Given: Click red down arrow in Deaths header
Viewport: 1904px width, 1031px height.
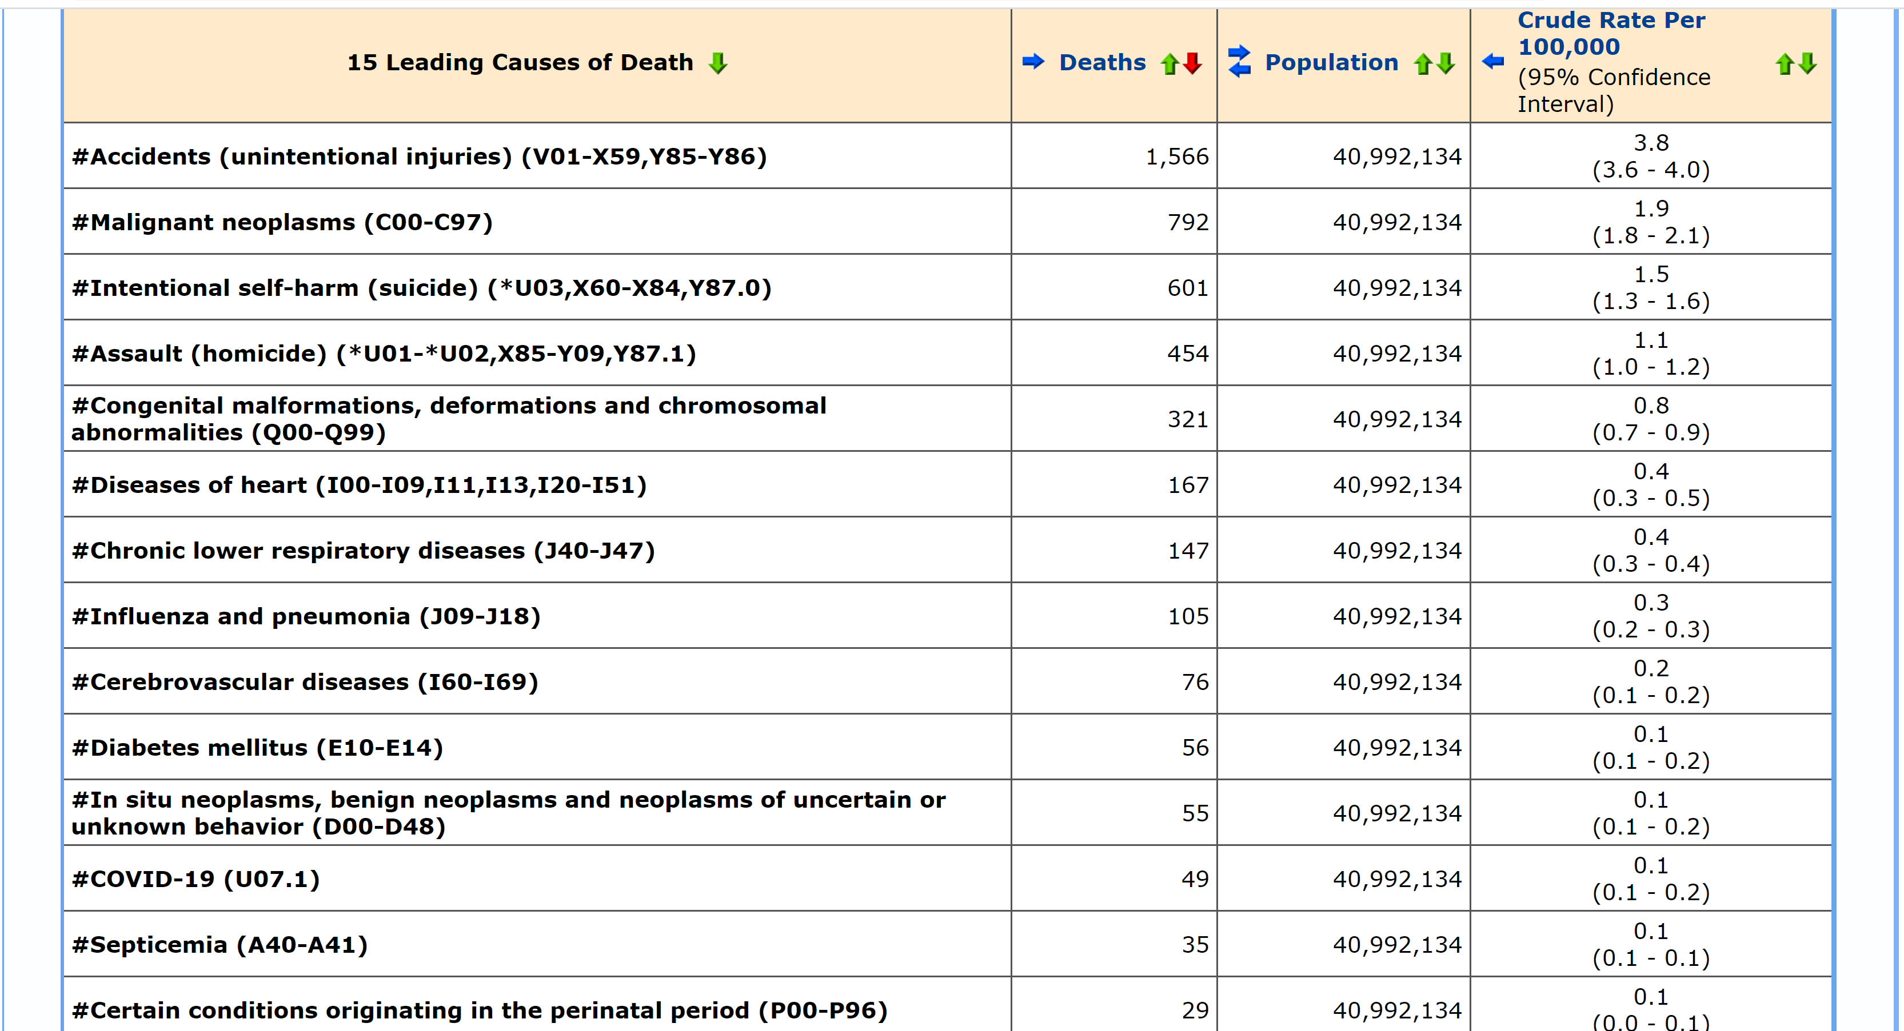Looking at the screenshot, I should (1191, 63).
